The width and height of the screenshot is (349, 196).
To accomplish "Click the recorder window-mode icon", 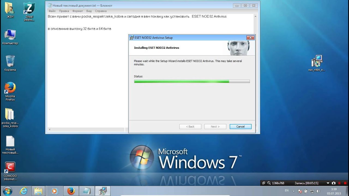I will pos(264,183).
